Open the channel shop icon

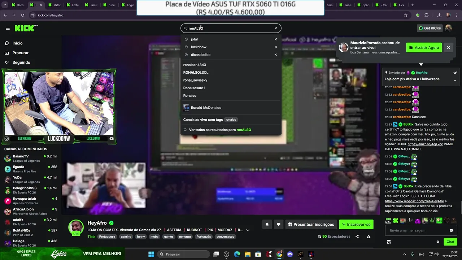(x=389, y=242)
